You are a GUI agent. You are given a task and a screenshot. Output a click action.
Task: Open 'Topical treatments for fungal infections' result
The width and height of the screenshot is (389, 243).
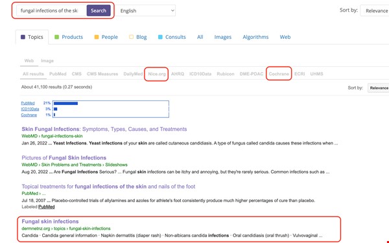click(x=108, y=187)
